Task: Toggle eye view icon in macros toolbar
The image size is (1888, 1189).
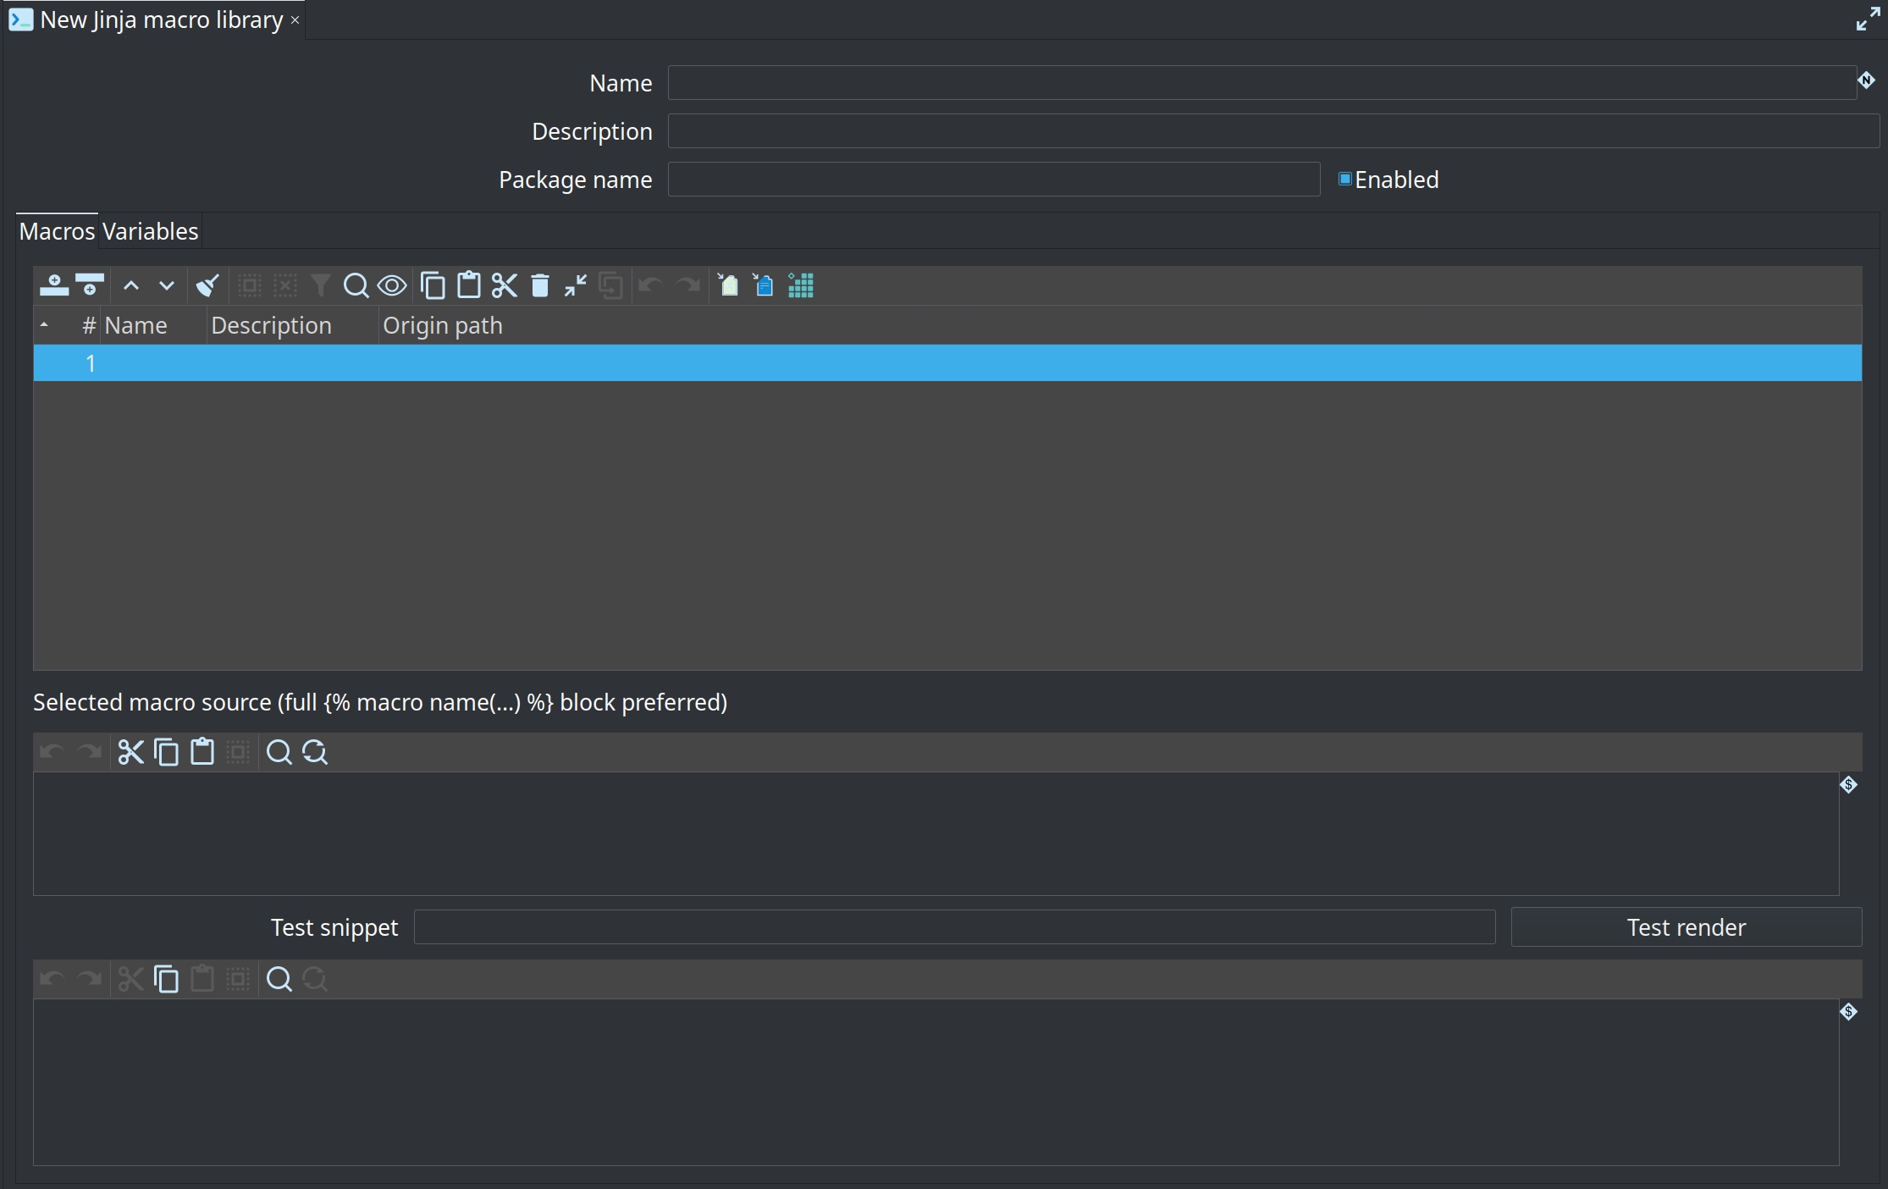Action: 392,285
